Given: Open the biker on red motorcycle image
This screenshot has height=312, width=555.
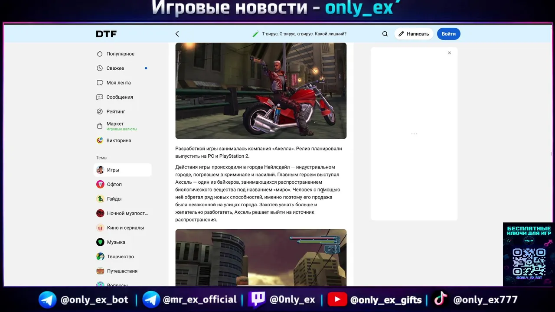Looking at the screenshot, I should click(261, 91).
